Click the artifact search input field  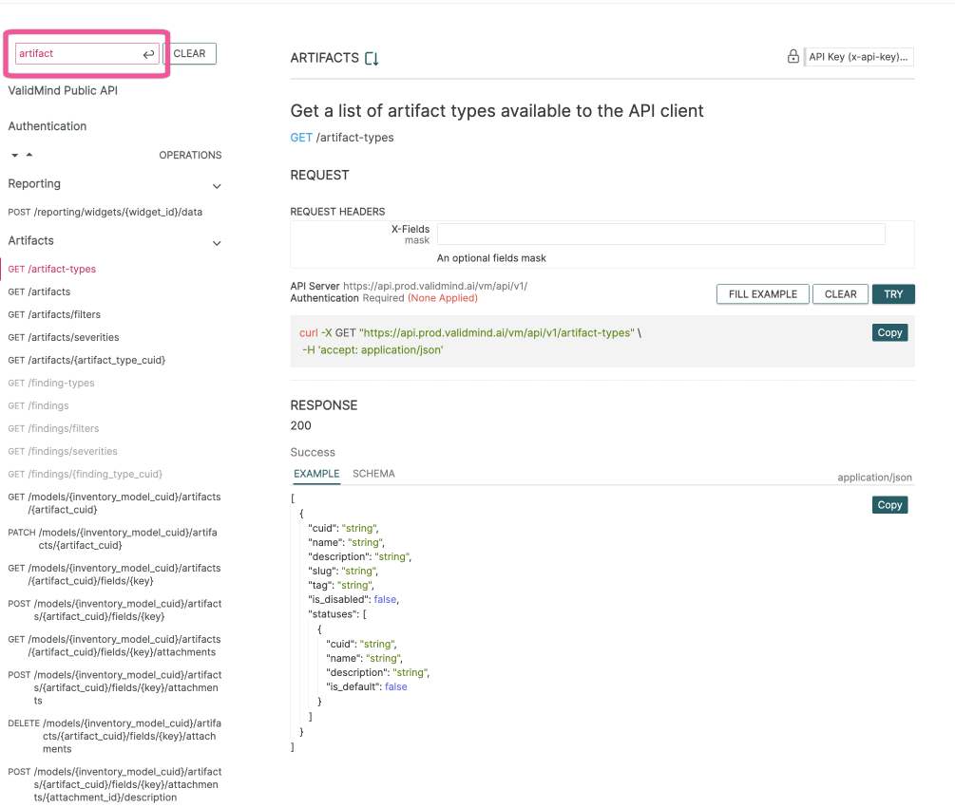tap(76, 54)
